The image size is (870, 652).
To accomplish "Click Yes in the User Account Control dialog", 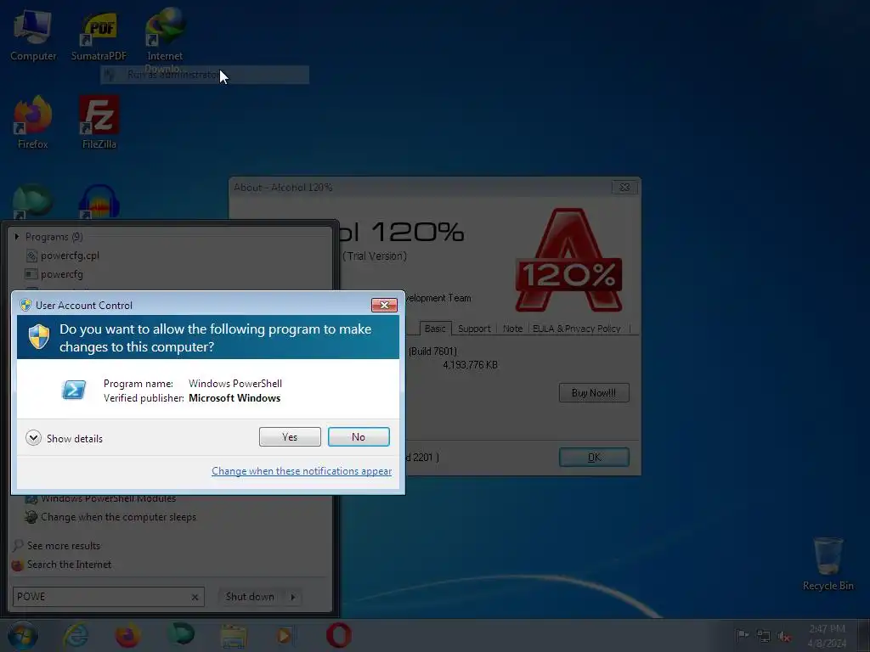I will (x=290, y=437).
